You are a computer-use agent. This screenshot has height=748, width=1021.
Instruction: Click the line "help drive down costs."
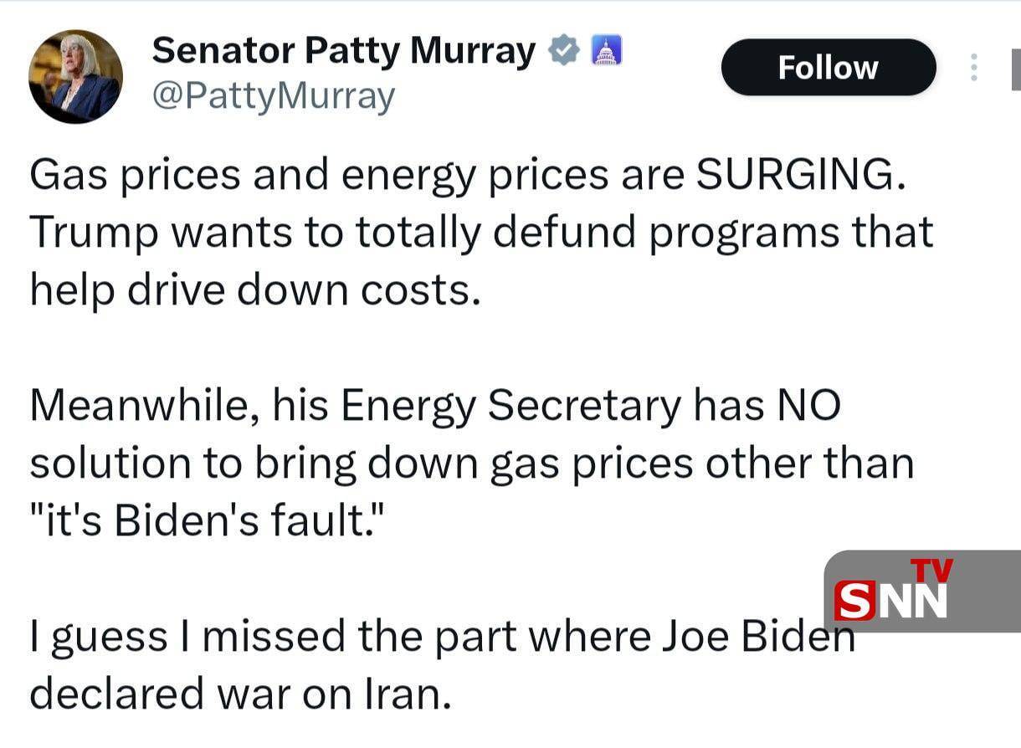point(255,289)
